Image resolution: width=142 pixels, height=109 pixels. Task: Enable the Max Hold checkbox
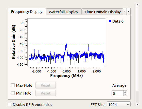pyautogui.click(x=13, y=85)
